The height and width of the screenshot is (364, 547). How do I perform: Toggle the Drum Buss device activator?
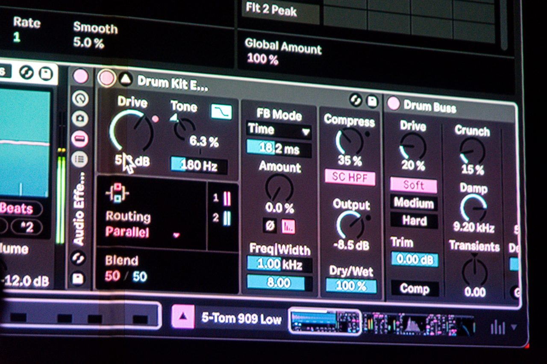click(x=393, y=104)
